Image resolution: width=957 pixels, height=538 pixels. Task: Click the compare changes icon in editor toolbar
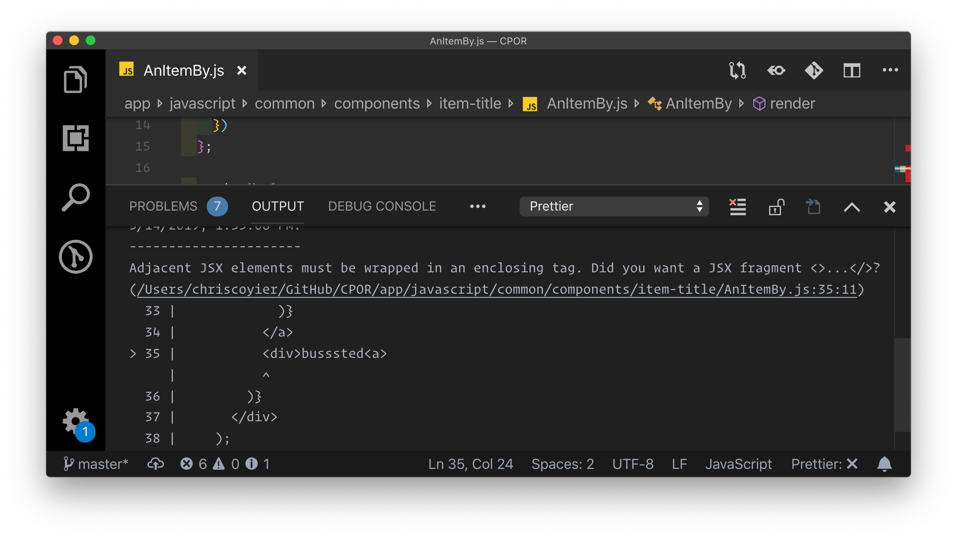point(737,70)
